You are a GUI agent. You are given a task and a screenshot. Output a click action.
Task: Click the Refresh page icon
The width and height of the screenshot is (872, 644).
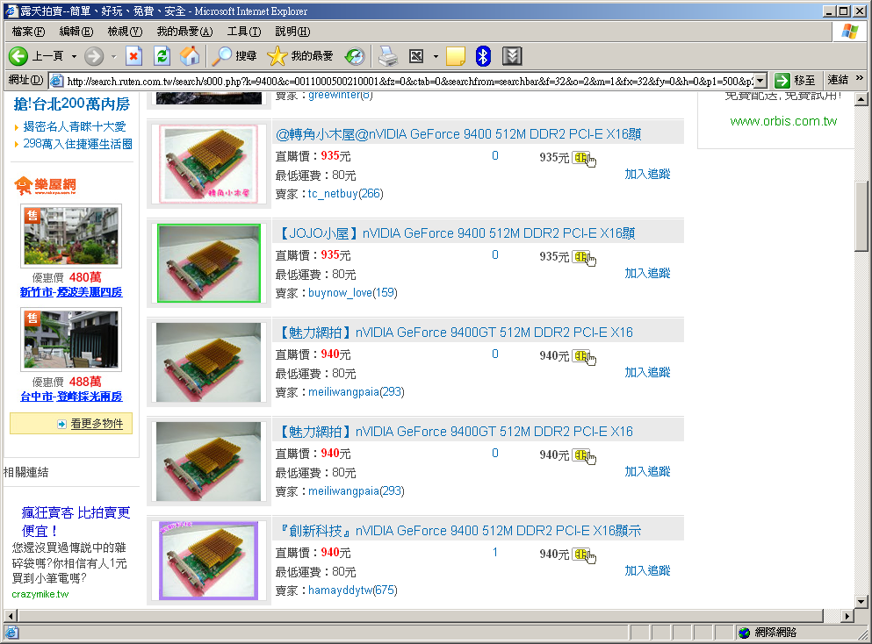pyautogui.click(x=162, y=56)
